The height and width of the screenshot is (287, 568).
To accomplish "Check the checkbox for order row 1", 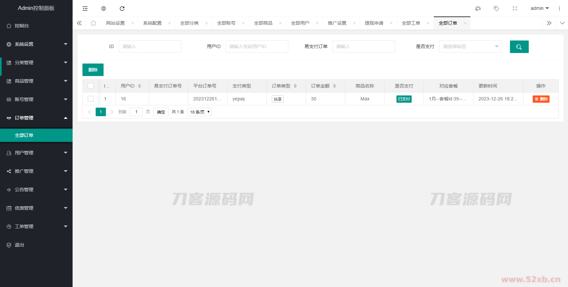I will click(x=91, y=99).
